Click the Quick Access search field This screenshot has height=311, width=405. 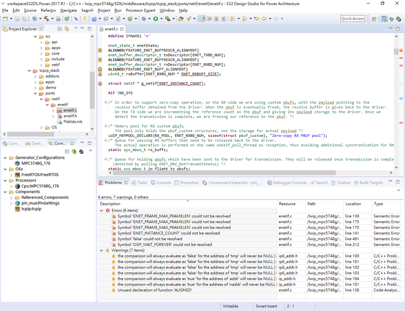(352, 19)
